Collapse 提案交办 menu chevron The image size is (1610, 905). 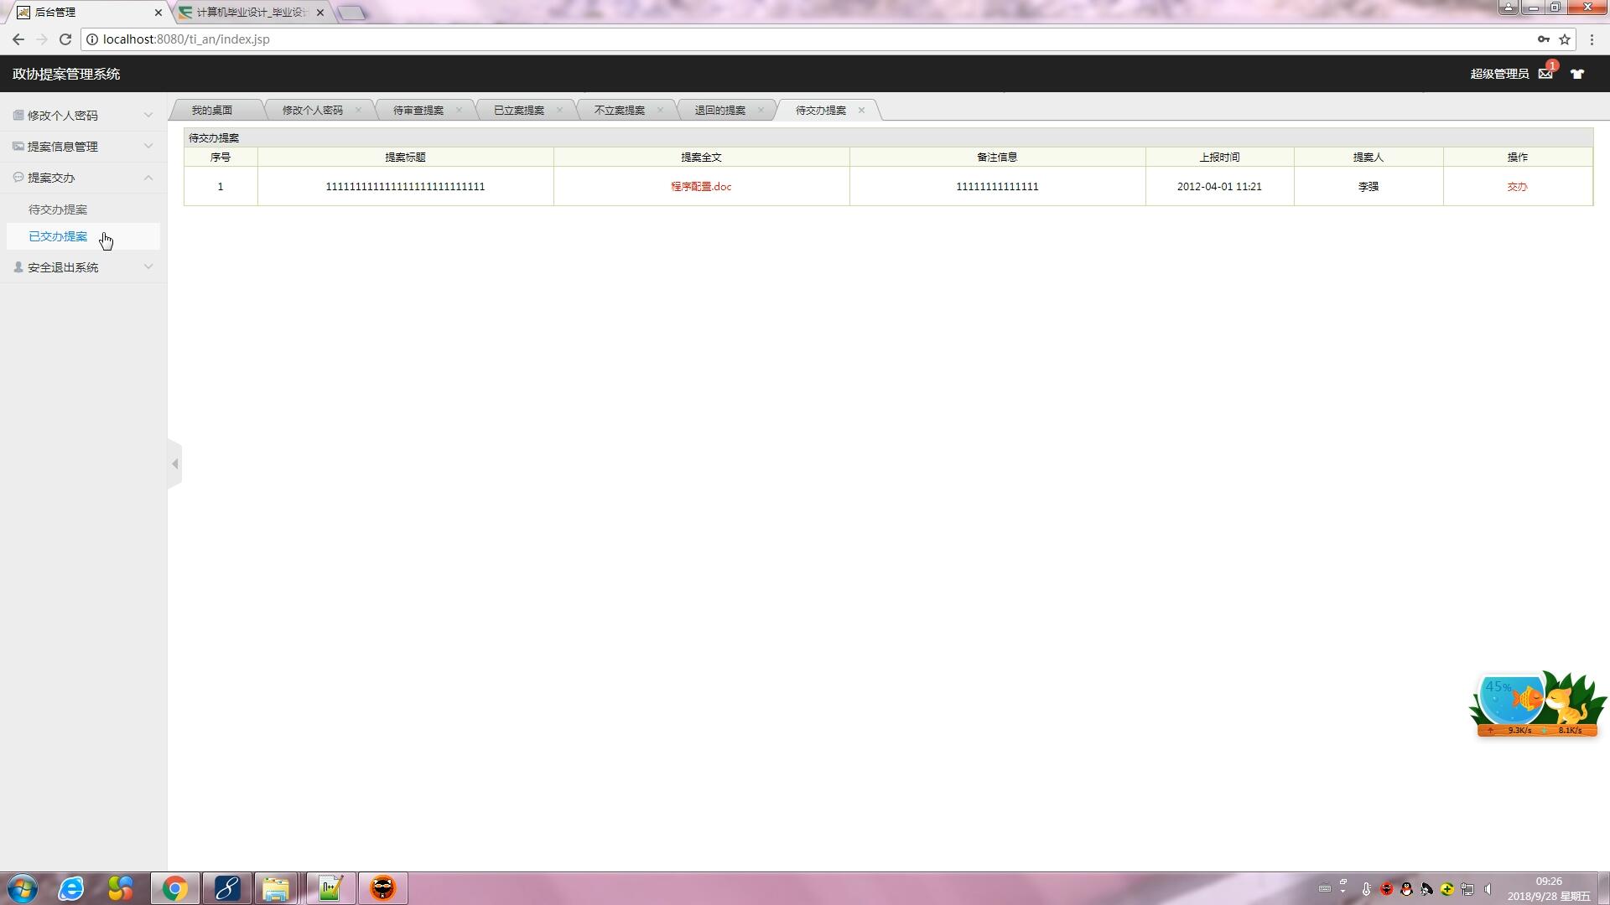point(148,177)
